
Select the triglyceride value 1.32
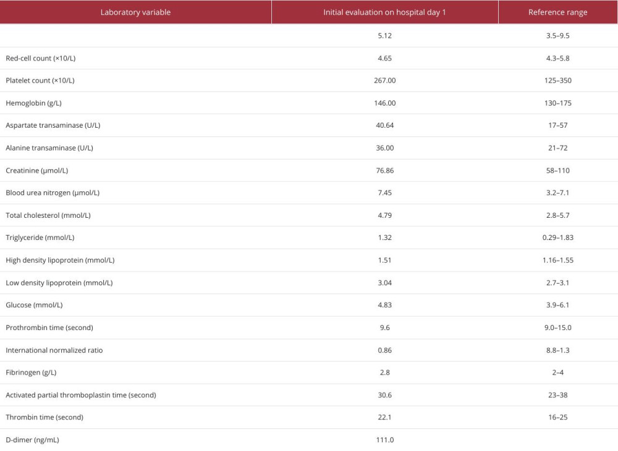(x=384, y=238)
